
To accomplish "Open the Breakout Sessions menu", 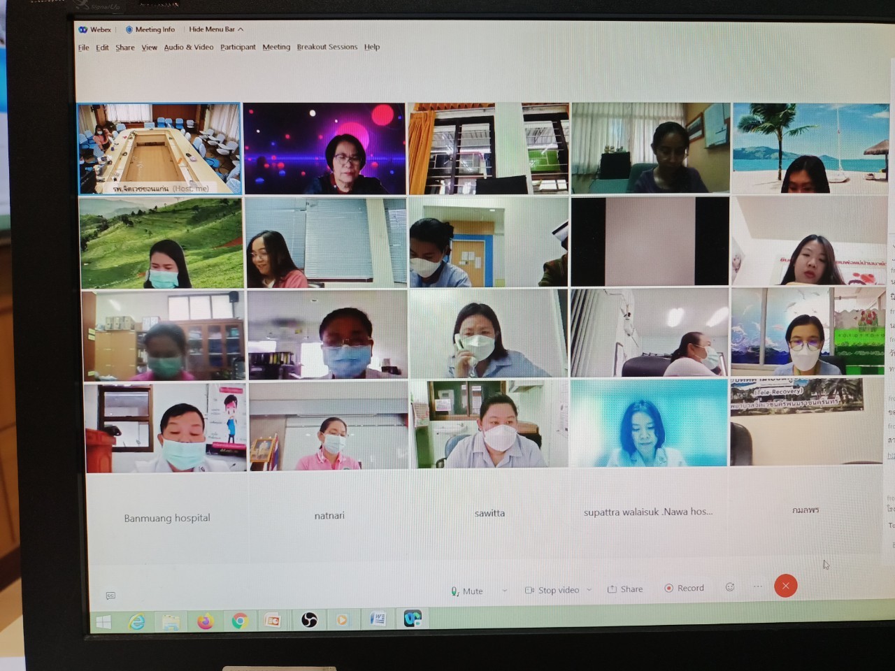I will tap(327, 47).
